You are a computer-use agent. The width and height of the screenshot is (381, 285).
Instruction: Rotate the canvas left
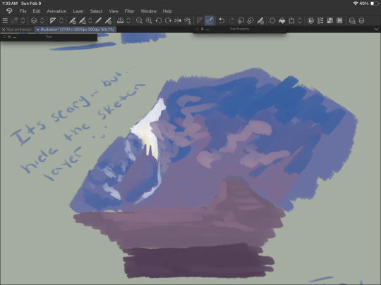159,20
